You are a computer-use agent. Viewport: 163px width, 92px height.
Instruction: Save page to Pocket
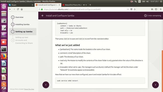click(131, 9)
